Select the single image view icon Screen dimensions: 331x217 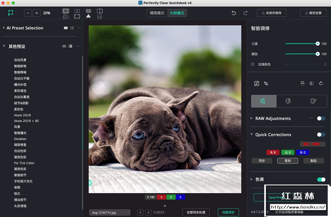click(66, 12)
